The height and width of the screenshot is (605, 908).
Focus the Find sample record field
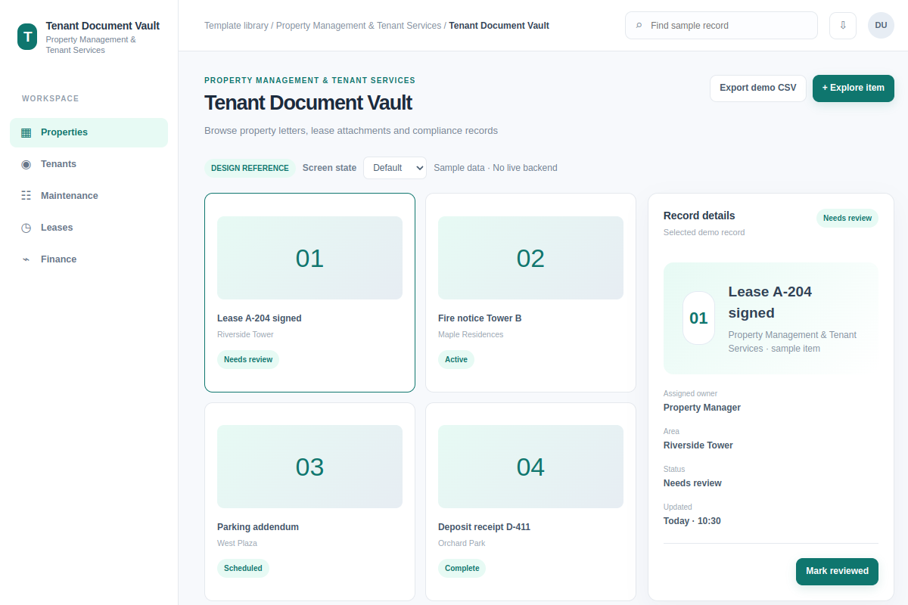coord(721,25)
